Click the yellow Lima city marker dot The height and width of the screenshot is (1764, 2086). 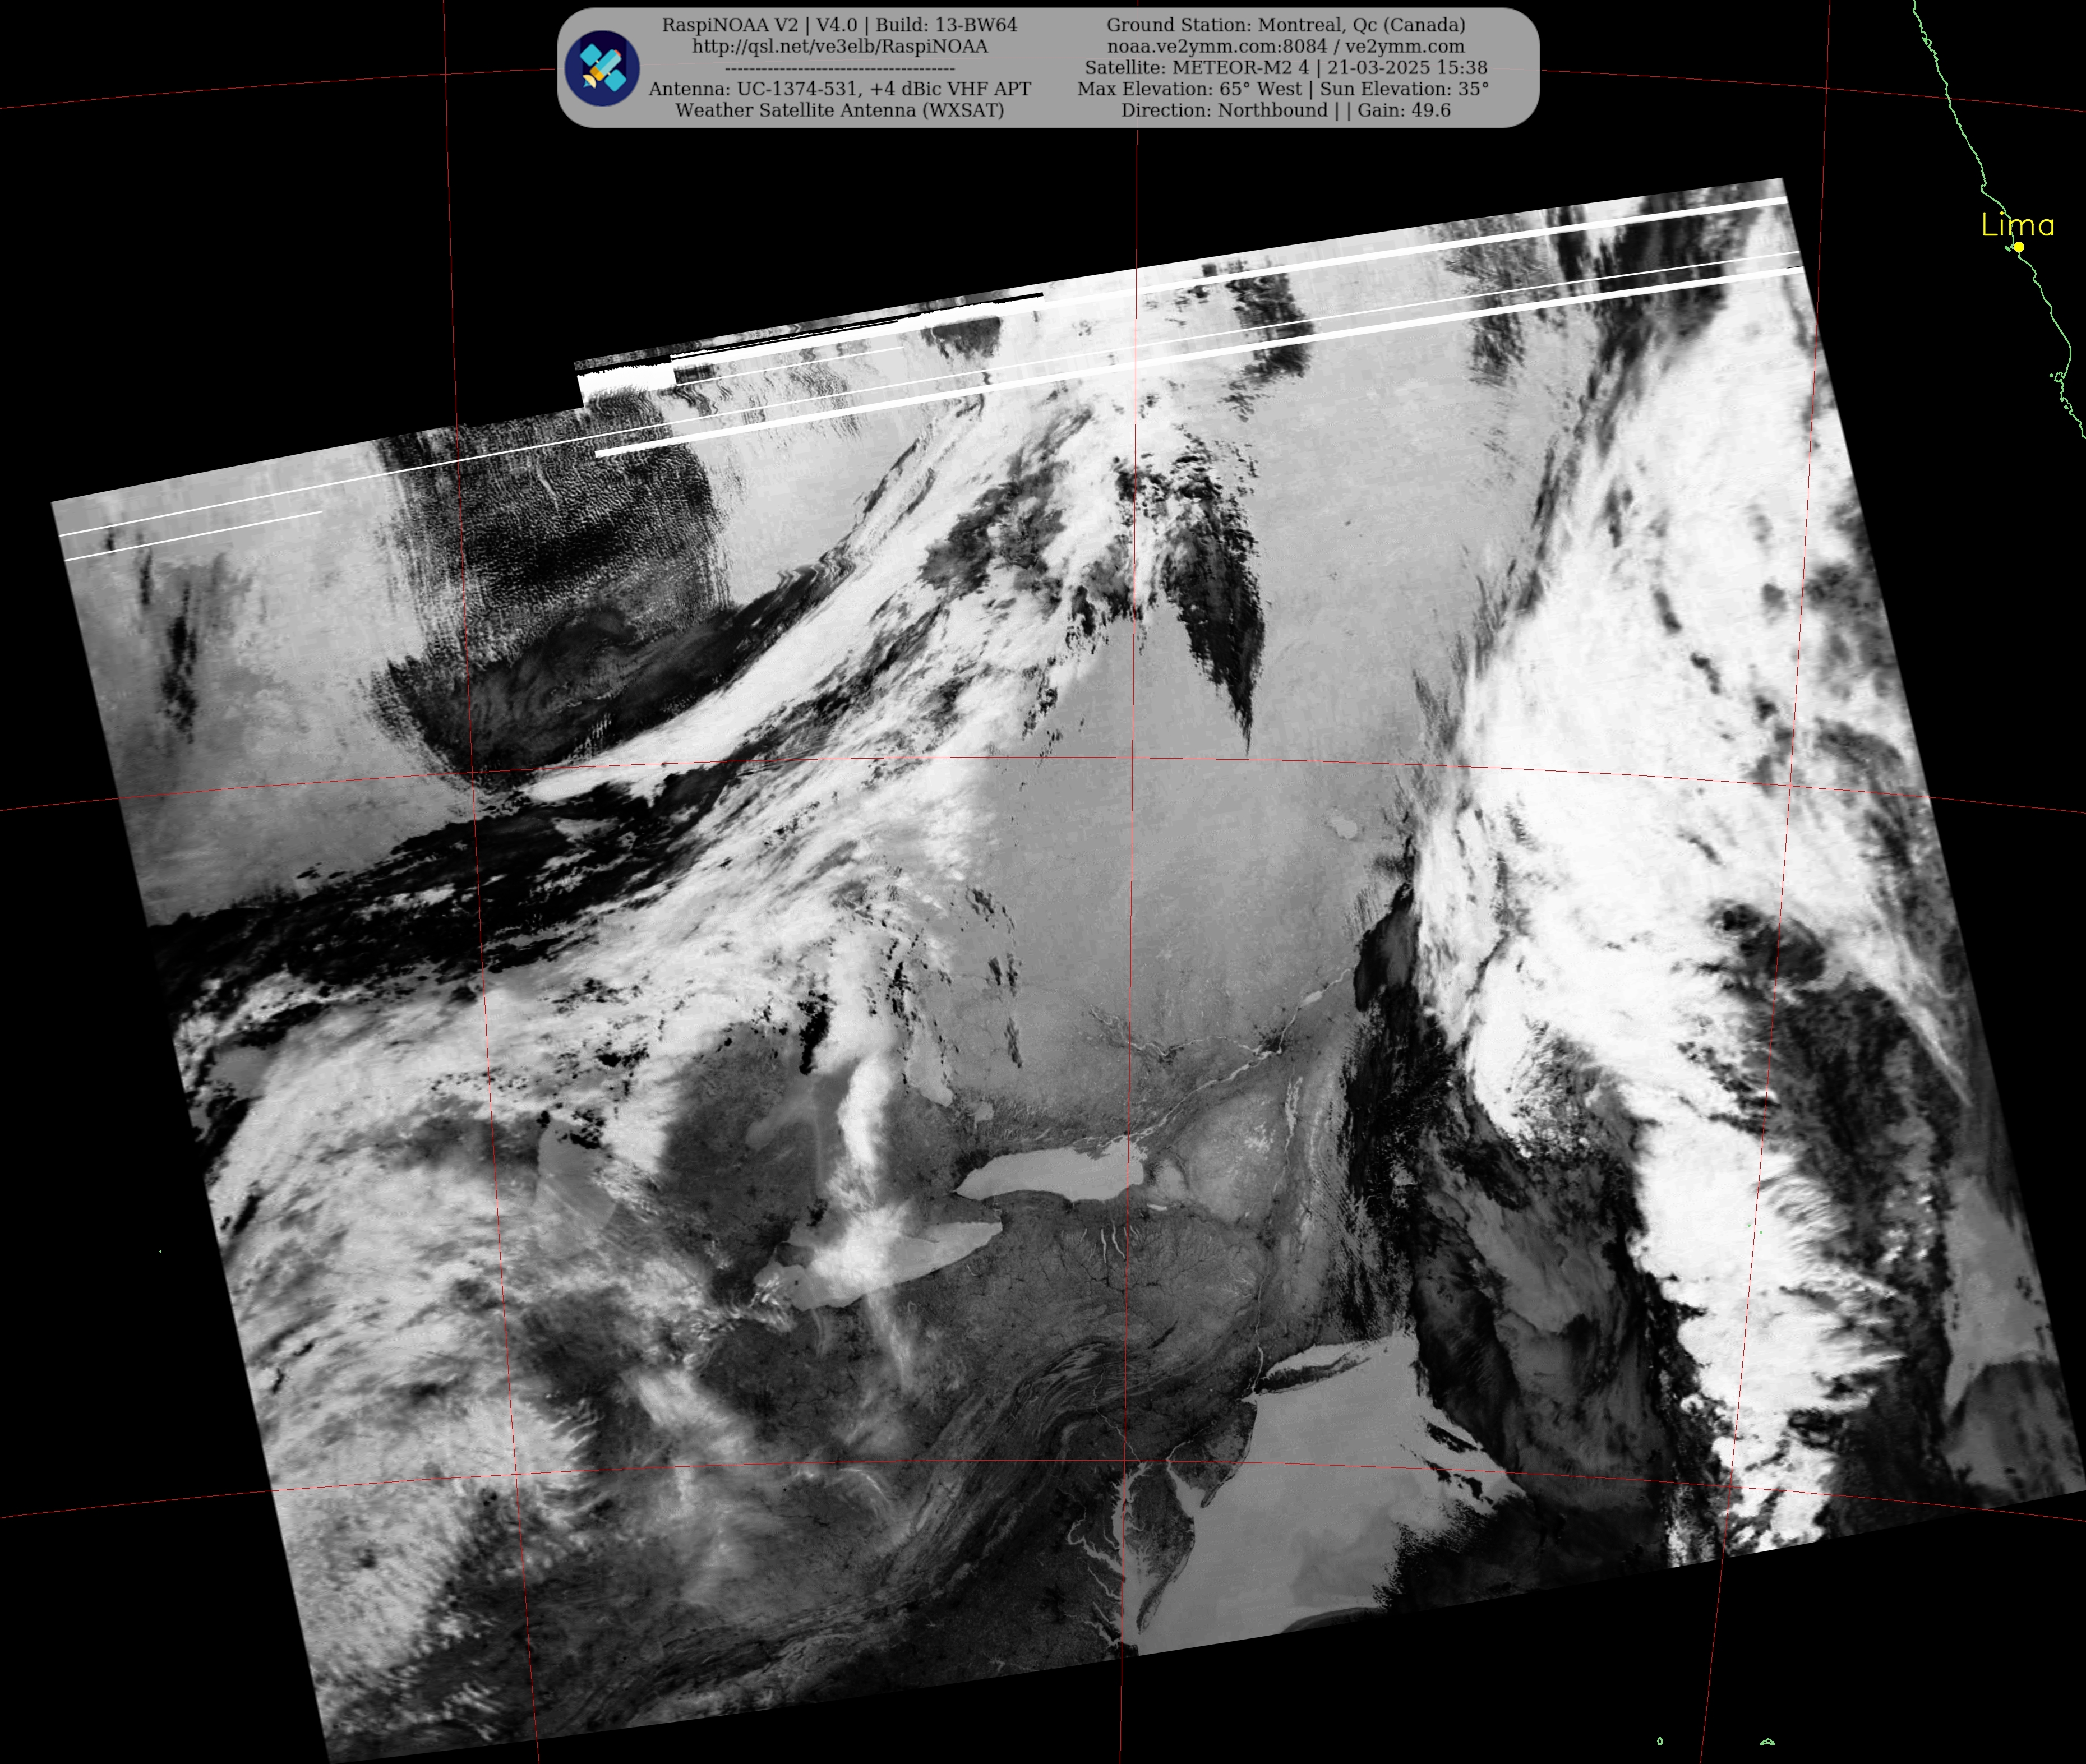click(x=2019, y=247)
